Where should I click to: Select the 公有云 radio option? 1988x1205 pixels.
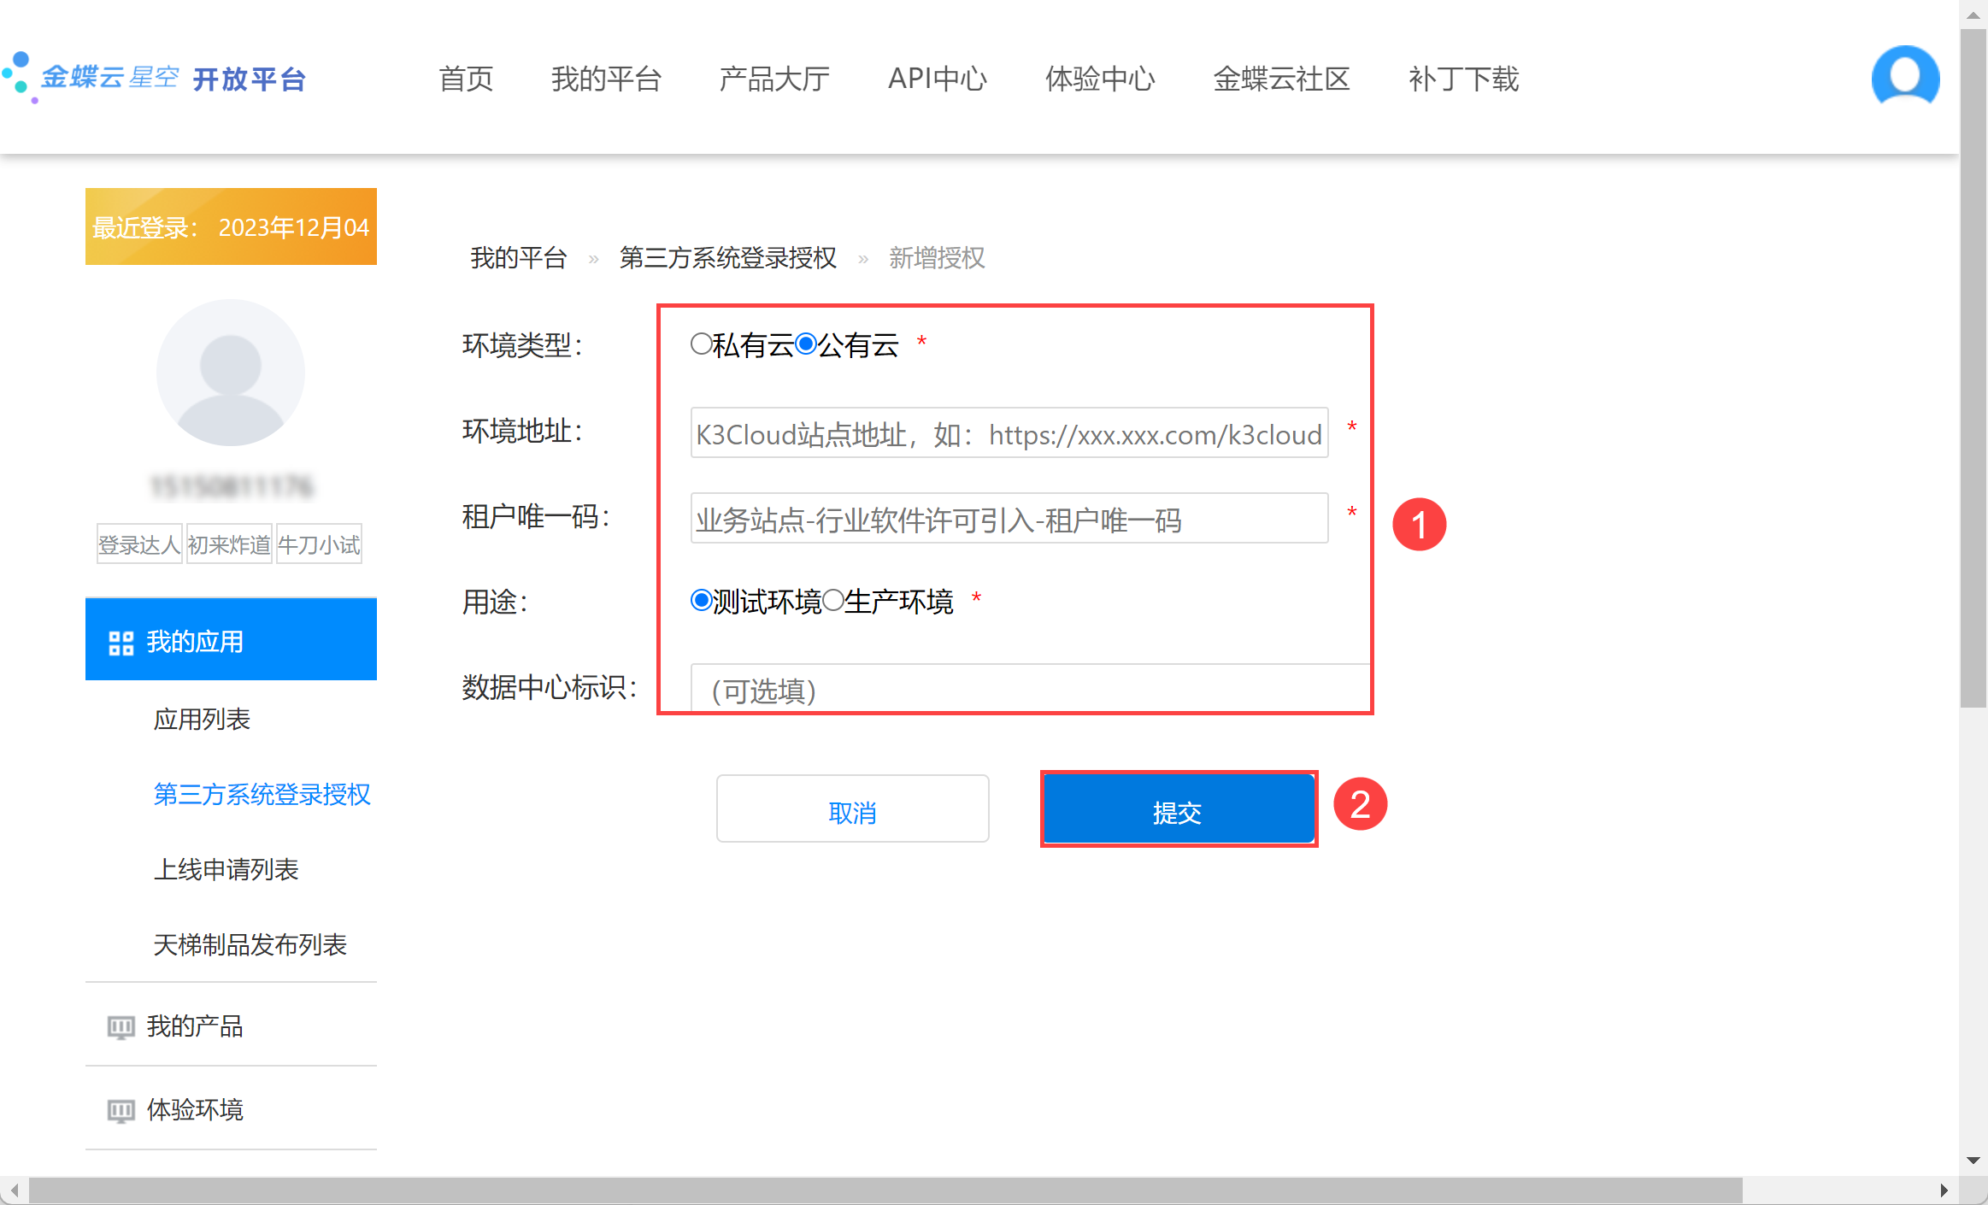click(805, 344)
